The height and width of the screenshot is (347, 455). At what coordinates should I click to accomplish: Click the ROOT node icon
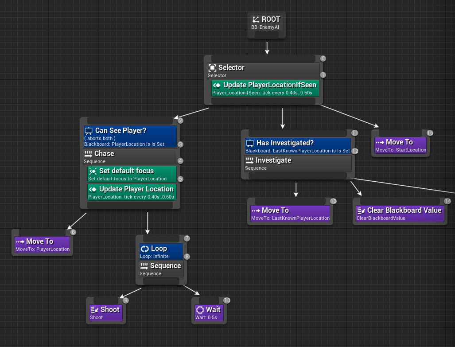click(x=256, y=19)
